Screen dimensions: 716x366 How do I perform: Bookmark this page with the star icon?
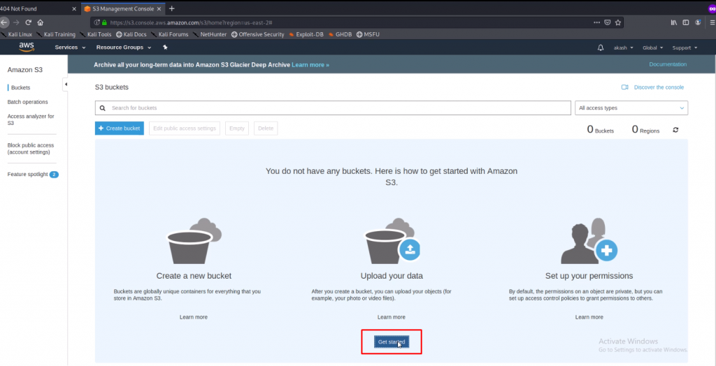coord(618,22)
